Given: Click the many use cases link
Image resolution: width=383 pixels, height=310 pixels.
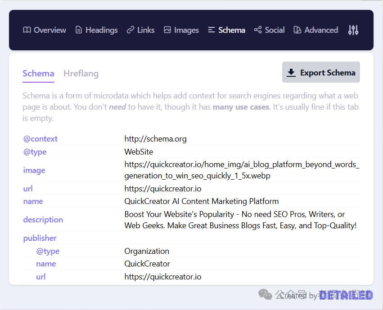Looking at the screenshot, I should [241, 107].
